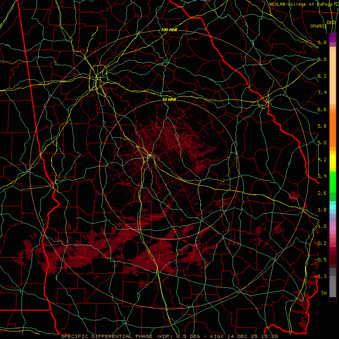Select the 6.6 value on the color scale
Viewport: 339px width, 339px height.
point(322,109)
